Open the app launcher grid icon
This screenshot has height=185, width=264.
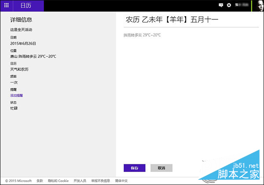6,6
